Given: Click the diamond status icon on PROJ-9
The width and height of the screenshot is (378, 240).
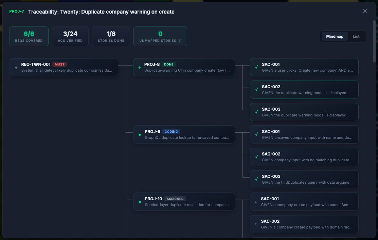Looking at the screenshot, I should 139,134.
